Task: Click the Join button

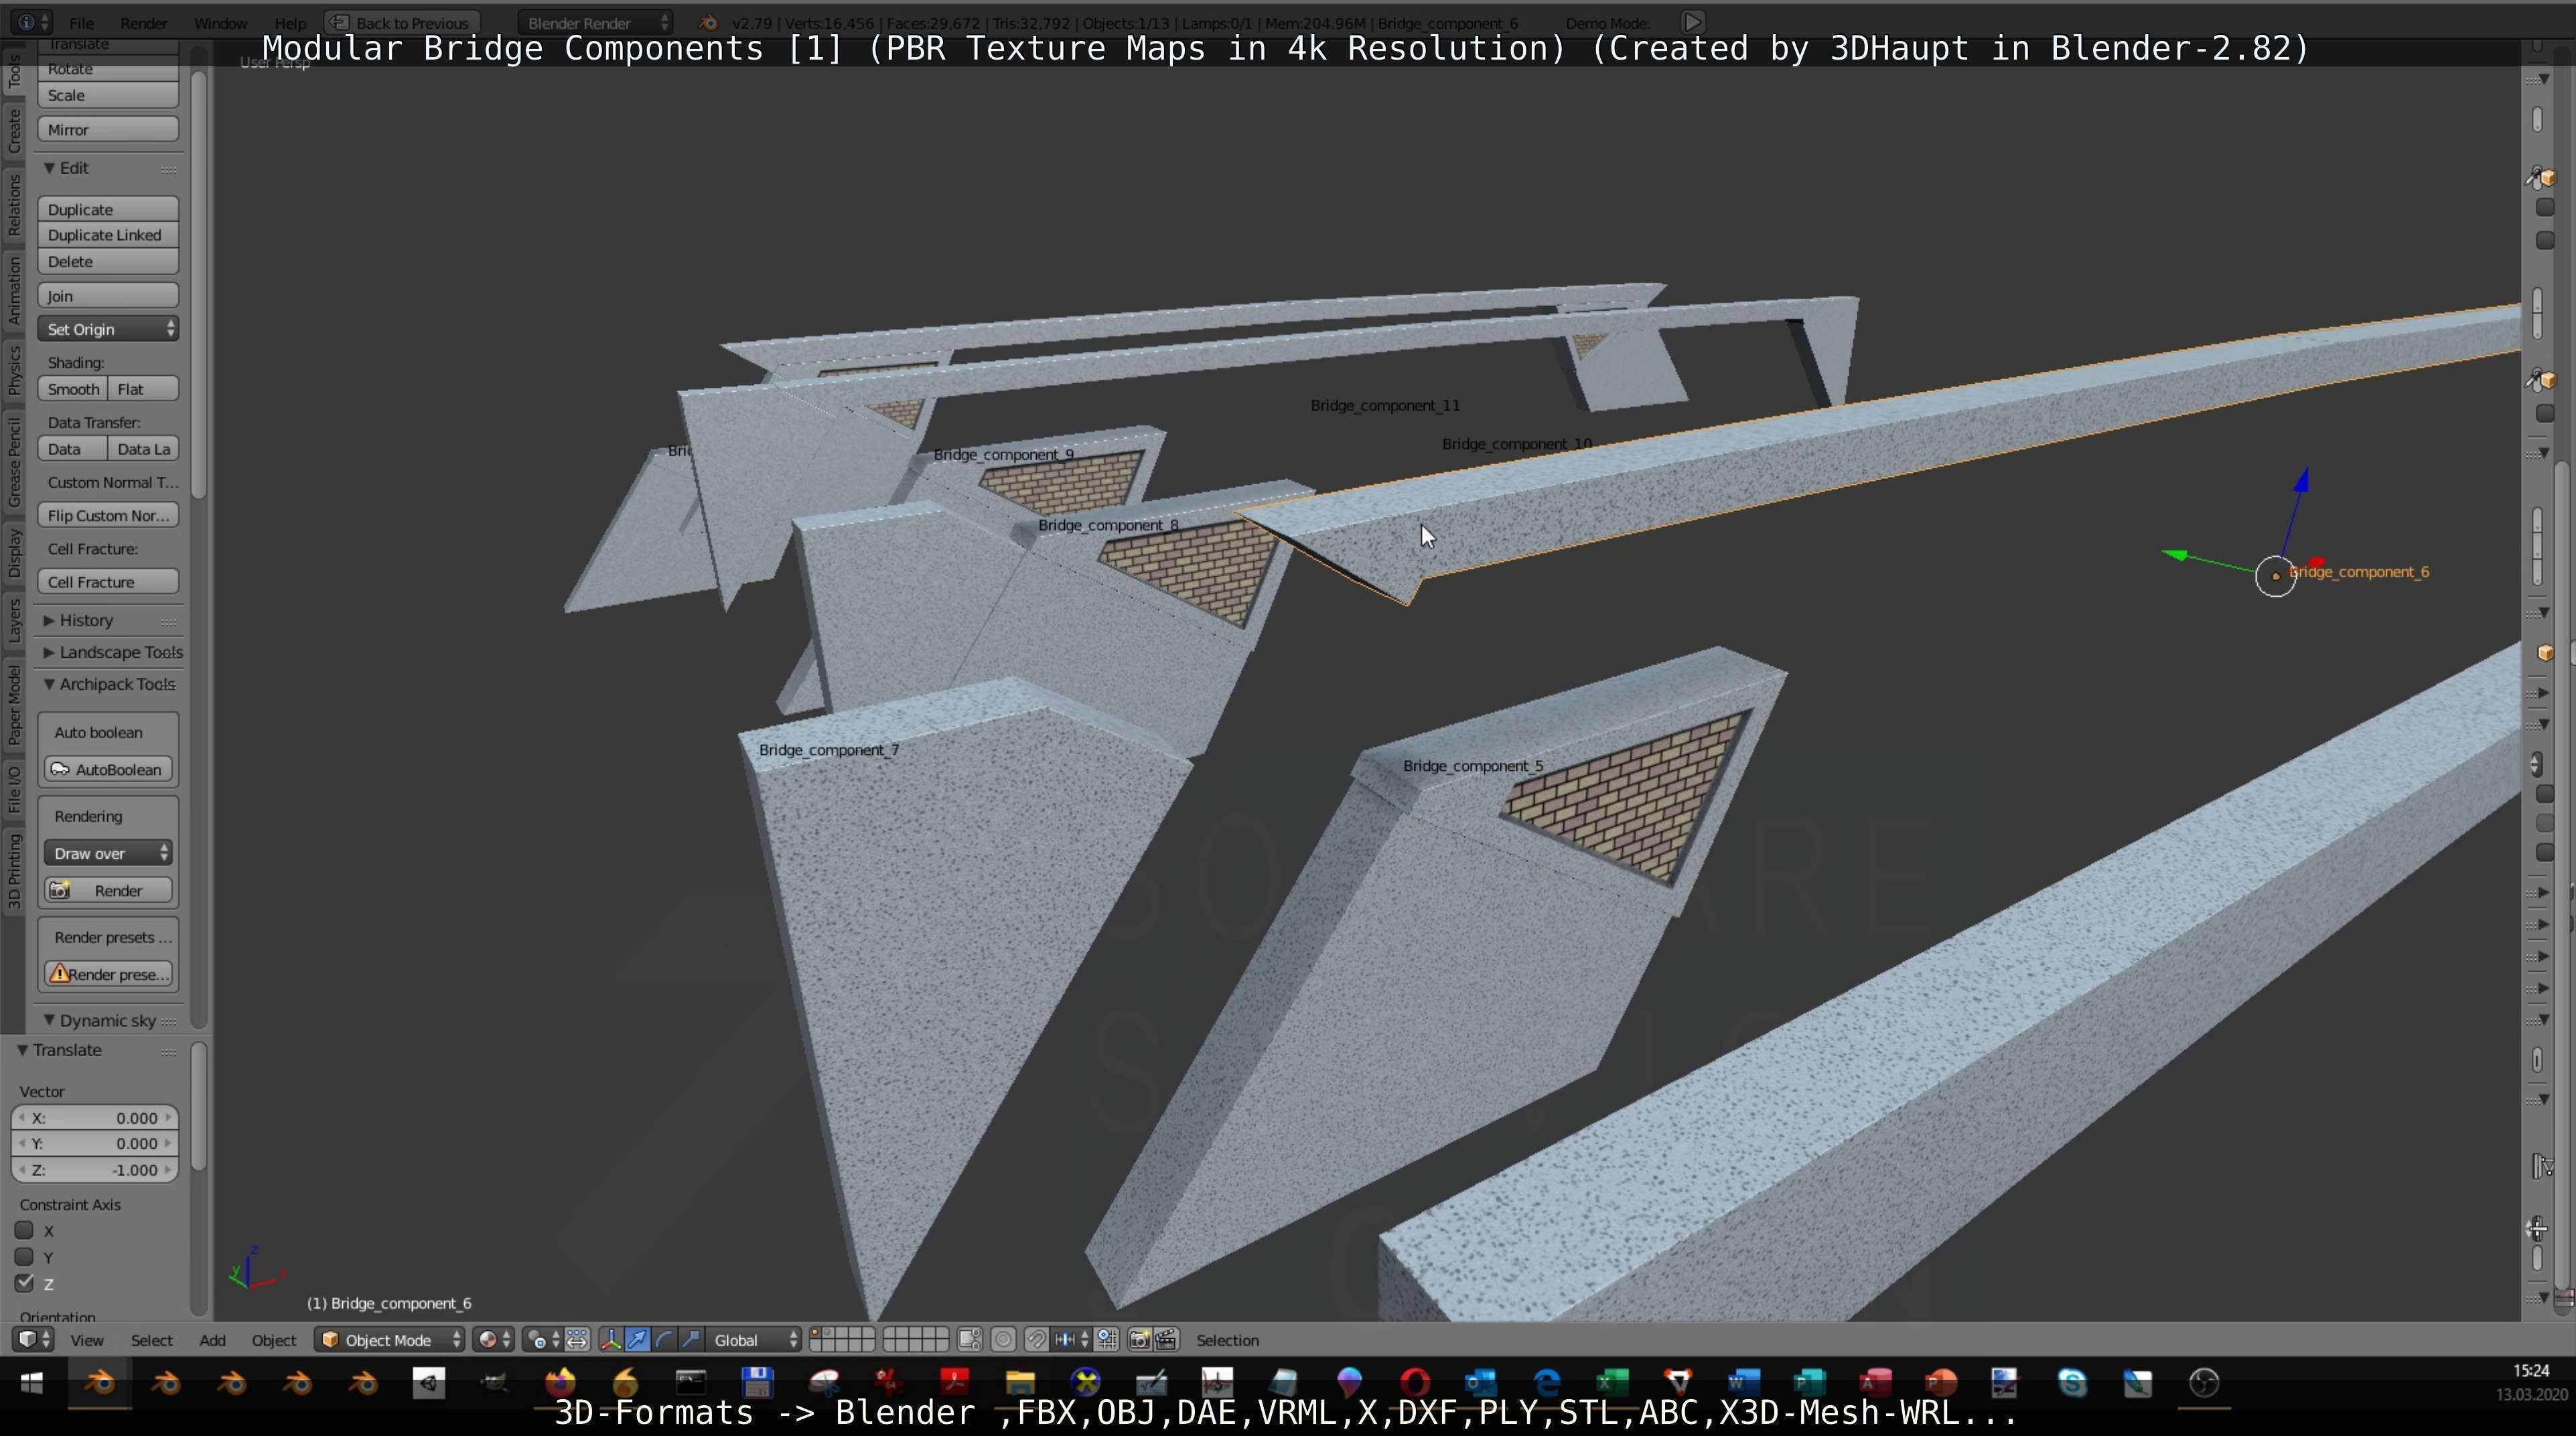Action: [108, 296]
